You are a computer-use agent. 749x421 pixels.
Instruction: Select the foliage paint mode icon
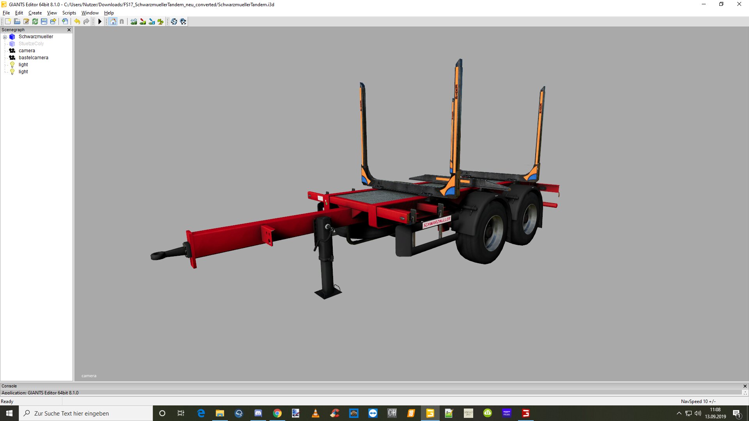click(160, 21)
